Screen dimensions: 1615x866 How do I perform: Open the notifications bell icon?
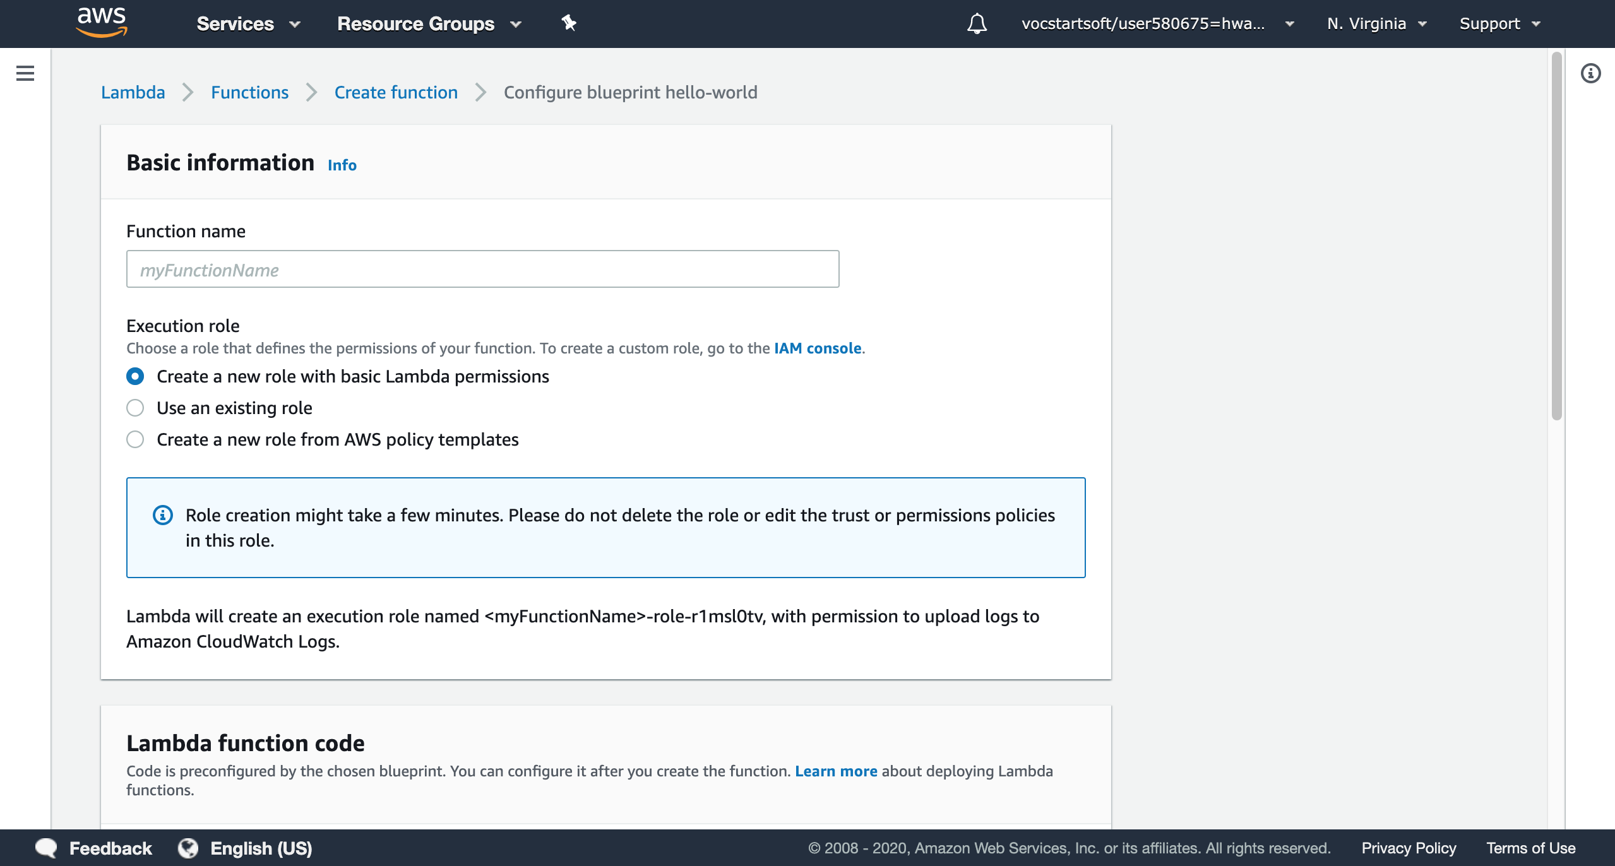977,24
